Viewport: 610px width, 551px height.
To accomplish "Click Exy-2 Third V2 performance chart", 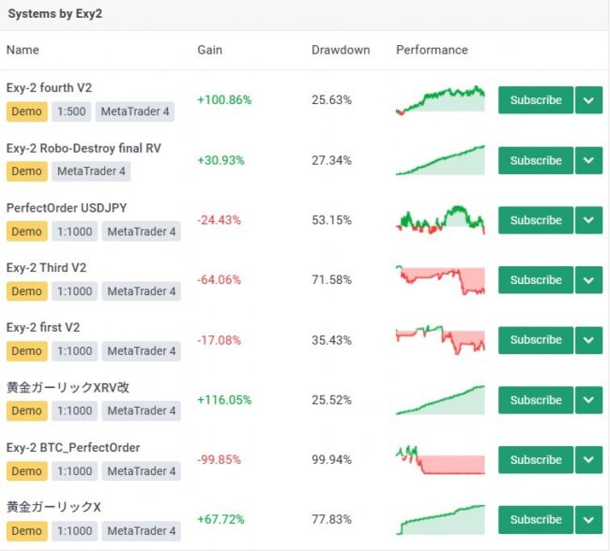I will point(440,279).
